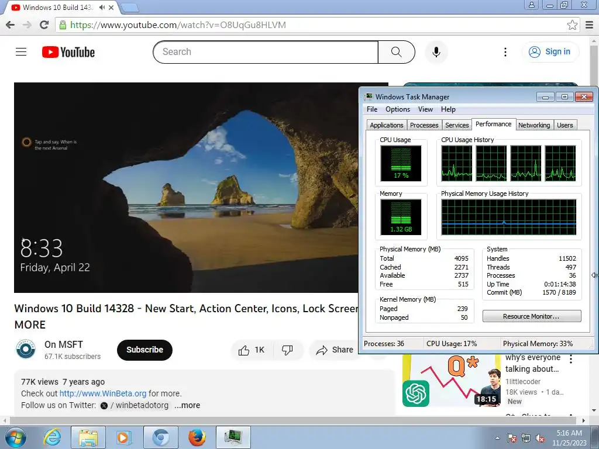Click the Resource Monitor button
Image resolution: width=599 pixels, height=449 pixels.
(x=532, y=316)
